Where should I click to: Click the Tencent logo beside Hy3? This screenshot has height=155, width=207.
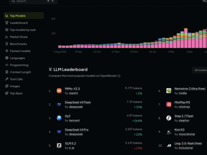click(x=59, y=118)
